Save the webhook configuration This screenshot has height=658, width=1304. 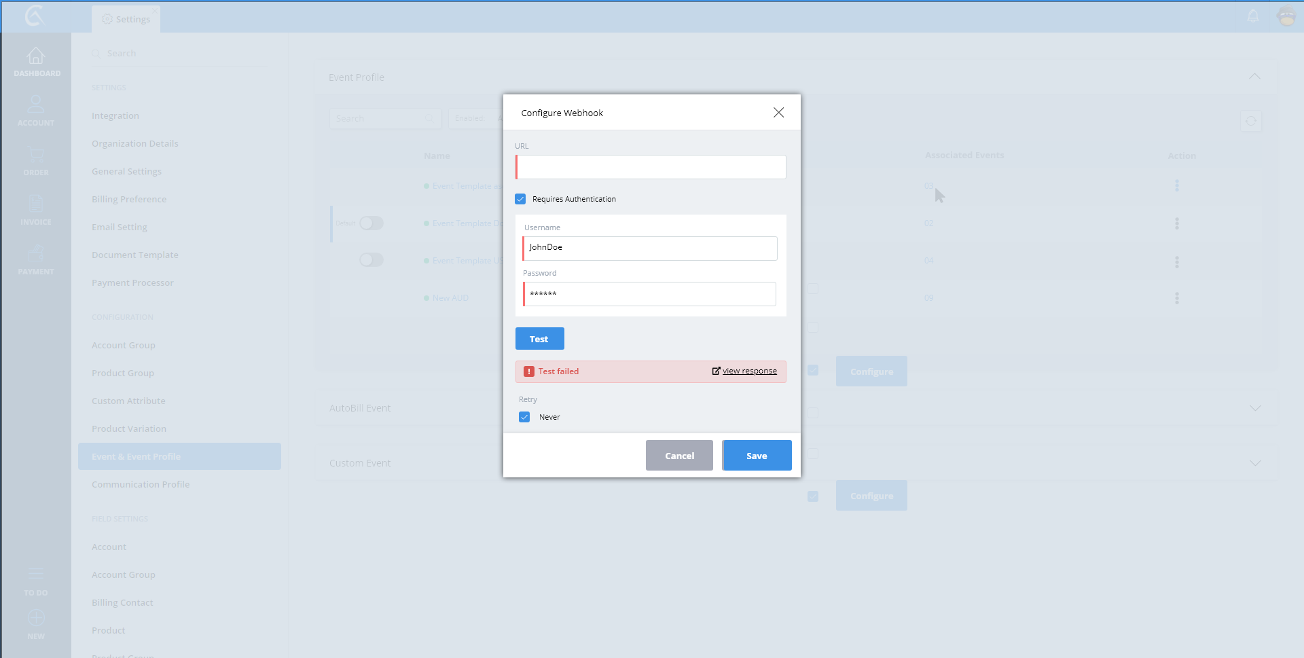757,456
